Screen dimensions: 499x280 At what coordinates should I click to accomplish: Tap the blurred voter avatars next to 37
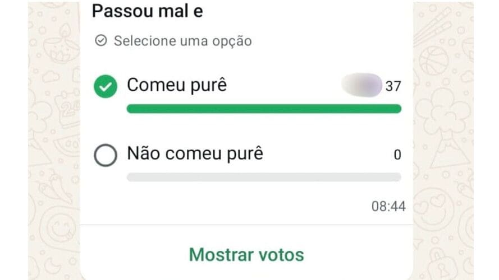click(361, 86)
